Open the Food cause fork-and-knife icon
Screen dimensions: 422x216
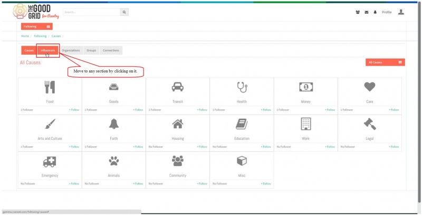click(x=50, y=87)
